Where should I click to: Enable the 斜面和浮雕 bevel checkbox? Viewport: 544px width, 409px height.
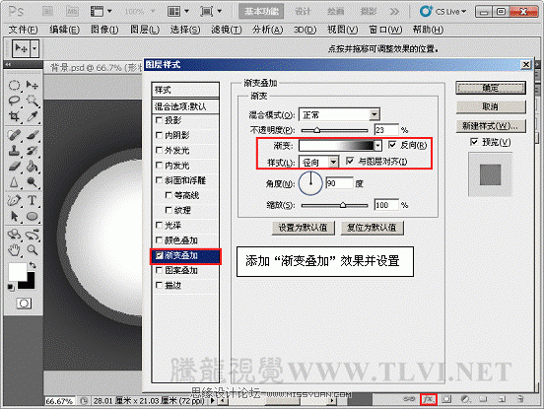(x=159, y=180)
